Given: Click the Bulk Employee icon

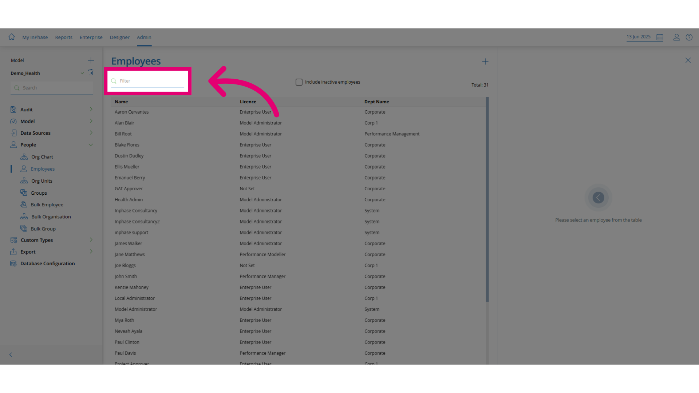Looking at the screenshot, I should pyautogui.click(x=24, y=205).
